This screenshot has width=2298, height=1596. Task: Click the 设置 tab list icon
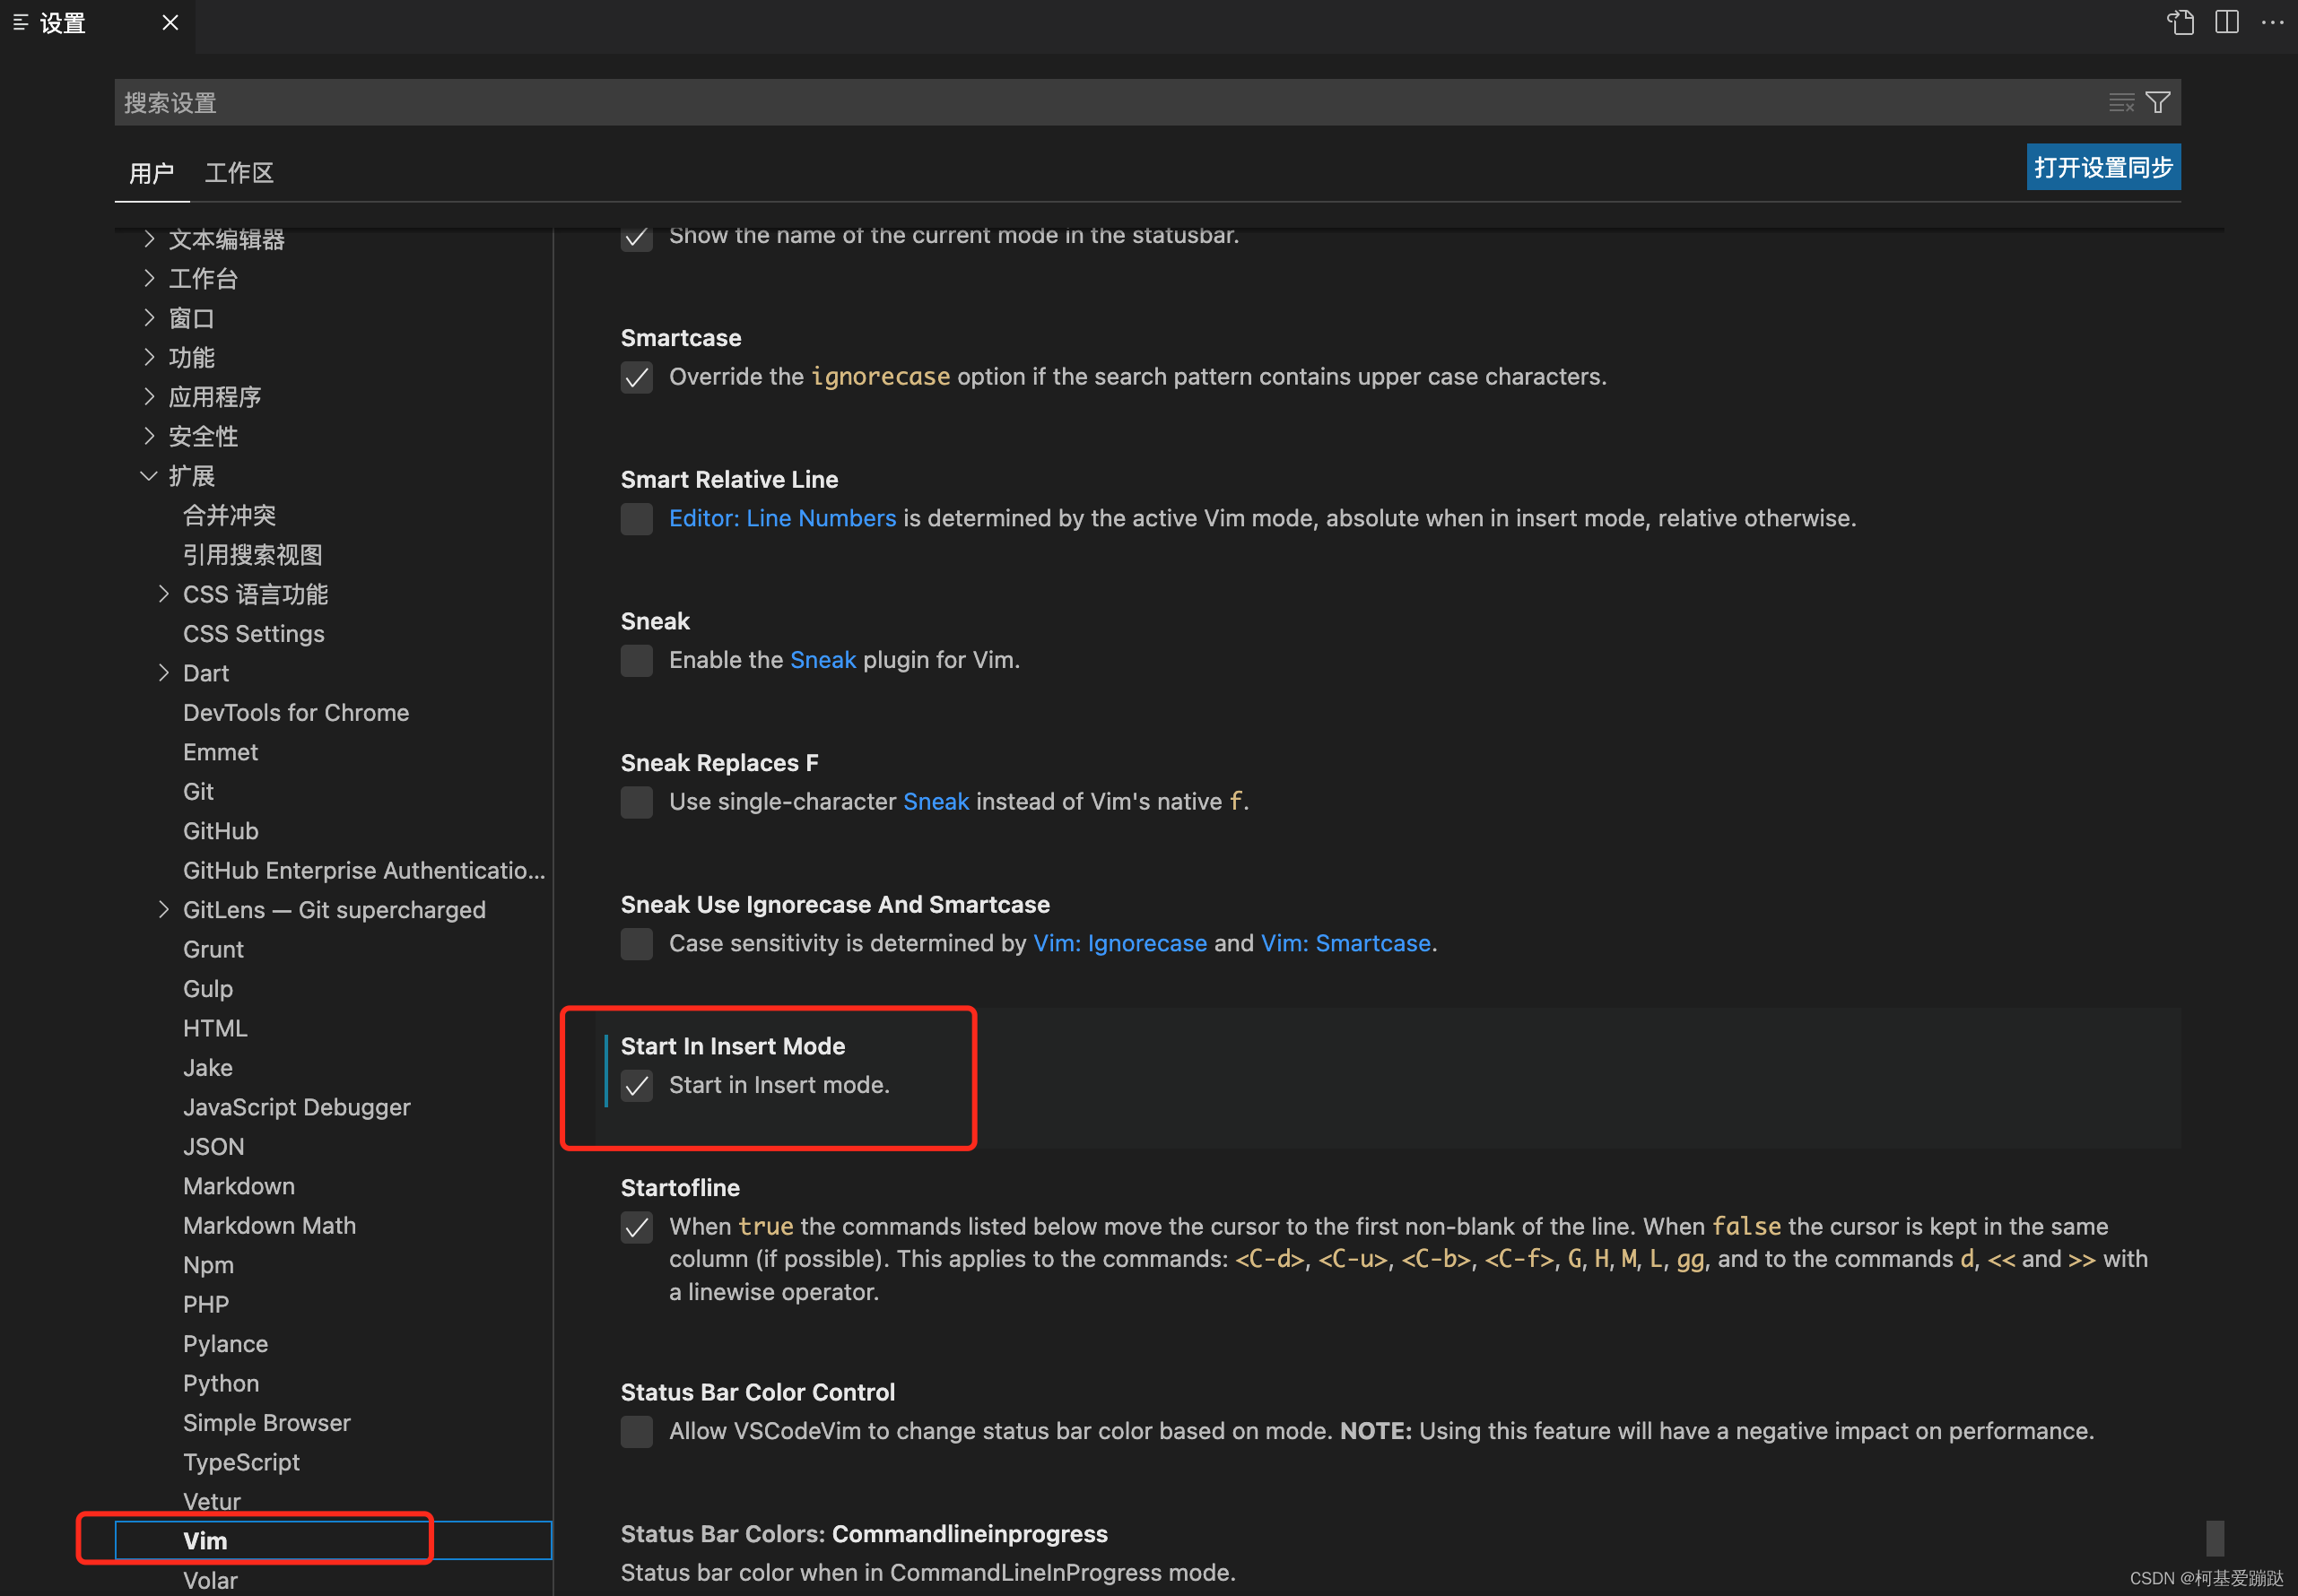point(20,22)
